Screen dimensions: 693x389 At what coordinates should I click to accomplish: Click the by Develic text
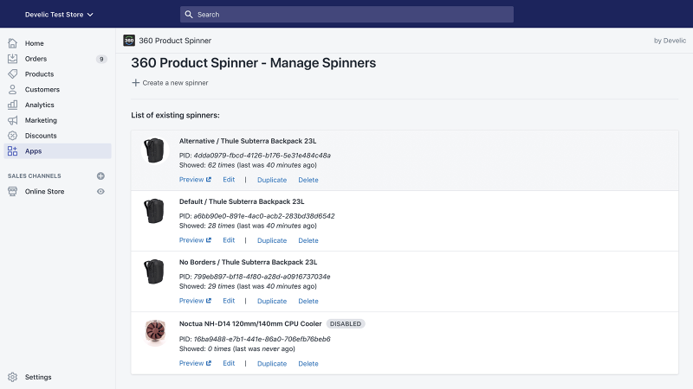tap(670, 41)
